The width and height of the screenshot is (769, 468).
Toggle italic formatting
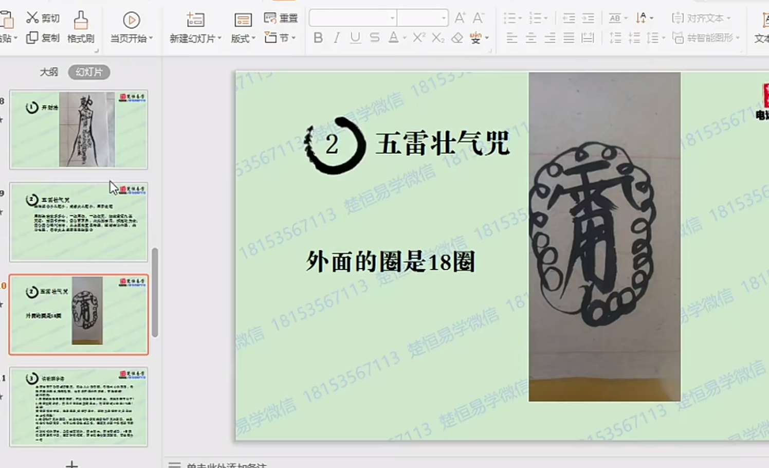click(x=336, y=38)
